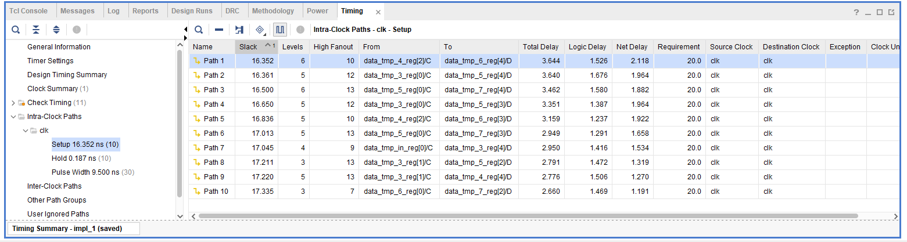Select Setup 16.352 ns tree item
The width and height of the screenshot is (907, 242).
pos(85,145)
